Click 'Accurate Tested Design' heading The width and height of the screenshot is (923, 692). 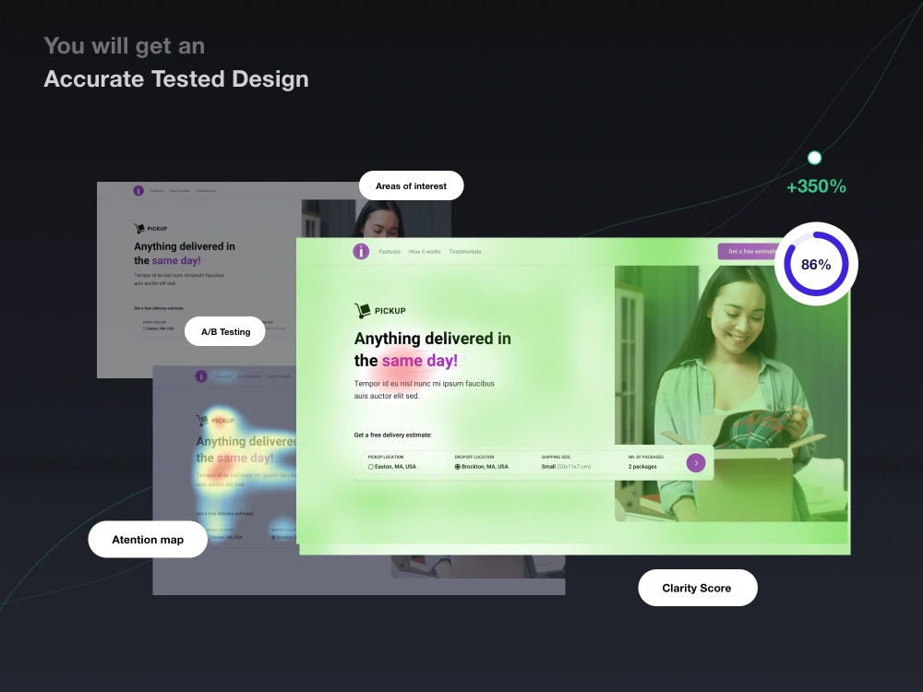176,78
